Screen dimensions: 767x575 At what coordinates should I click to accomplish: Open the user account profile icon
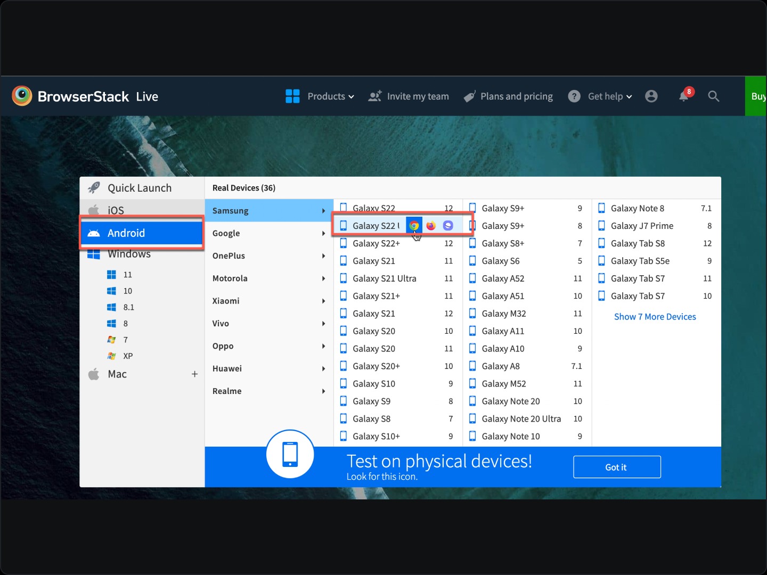point(651,96)
